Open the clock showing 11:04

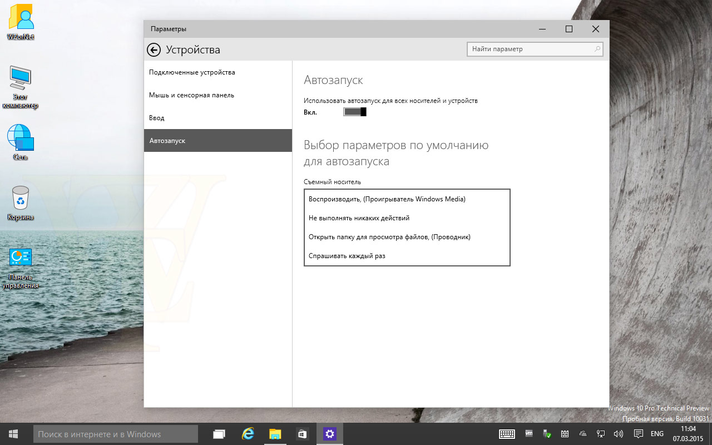[x=688, y=434]
